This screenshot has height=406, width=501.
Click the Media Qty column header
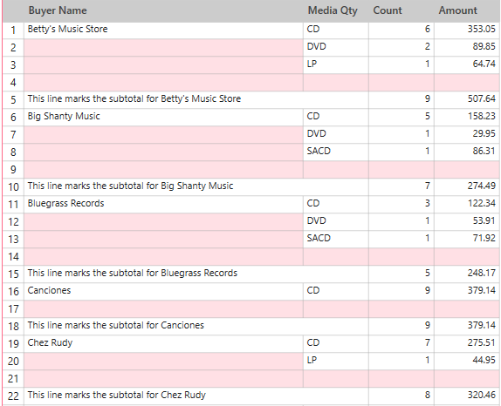click(336, 10)
